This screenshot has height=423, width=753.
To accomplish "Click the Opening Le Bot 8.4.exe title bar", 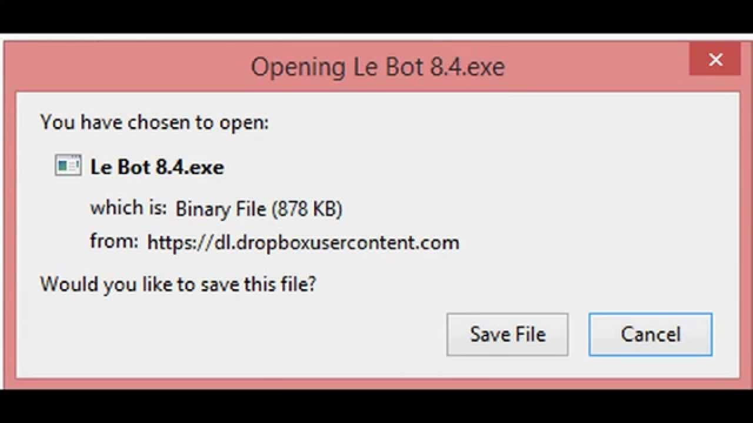I will pos(378,66).
